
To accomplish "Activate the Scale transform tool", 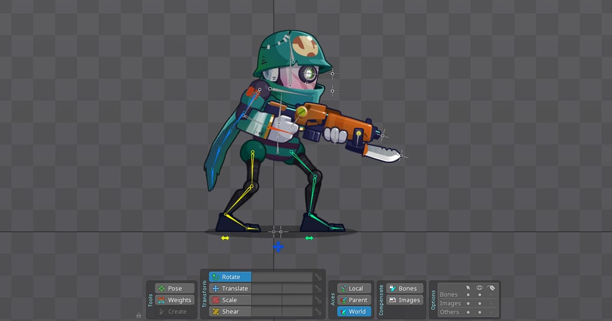I will pos(230,300).
